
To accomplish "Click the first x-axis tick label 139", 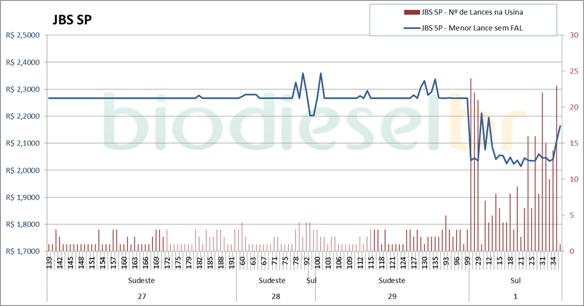I will coord(50,263).
